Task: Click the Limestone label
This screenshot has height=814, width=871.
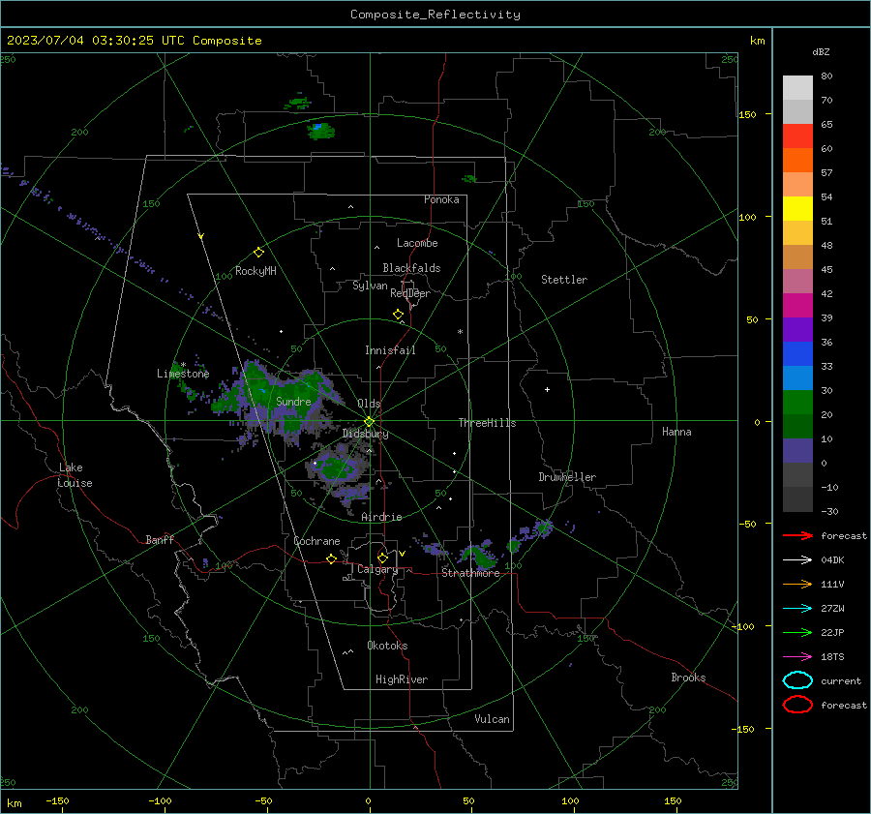Action: [183, 374]
